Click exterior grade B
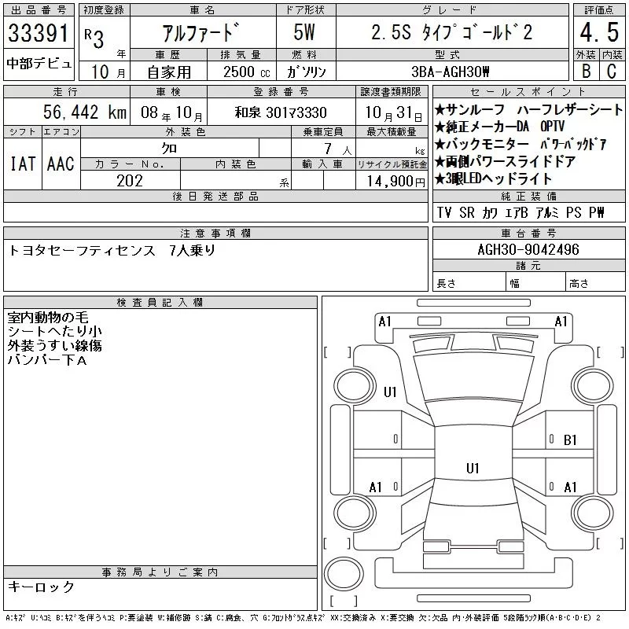629x629 pixels. tap(586, 71)
